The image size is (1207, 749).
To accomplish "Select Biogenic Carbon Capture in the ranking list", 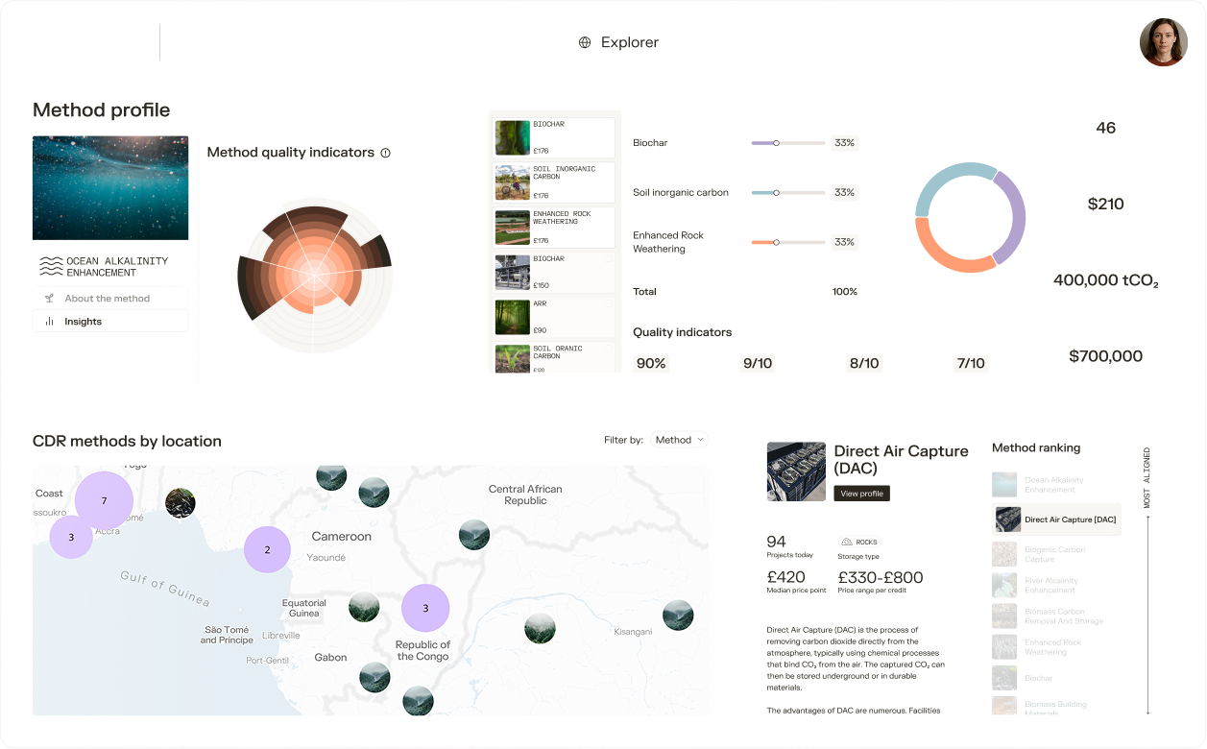I will point(1053,554).
